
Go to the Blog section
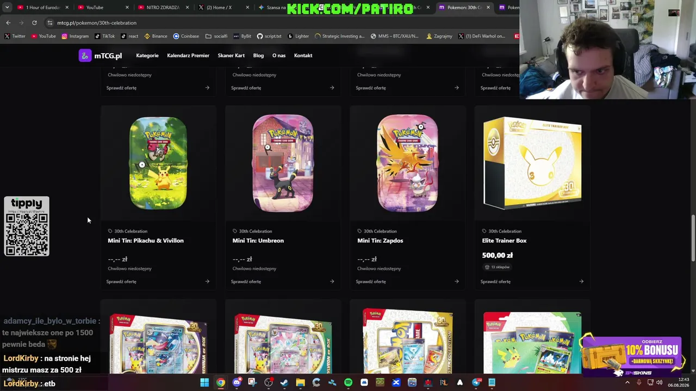(258, 55)
